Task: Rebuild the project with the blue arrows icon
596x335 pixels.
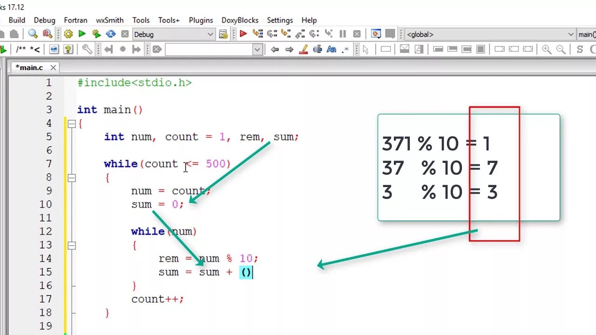Action: pos(111,34)
